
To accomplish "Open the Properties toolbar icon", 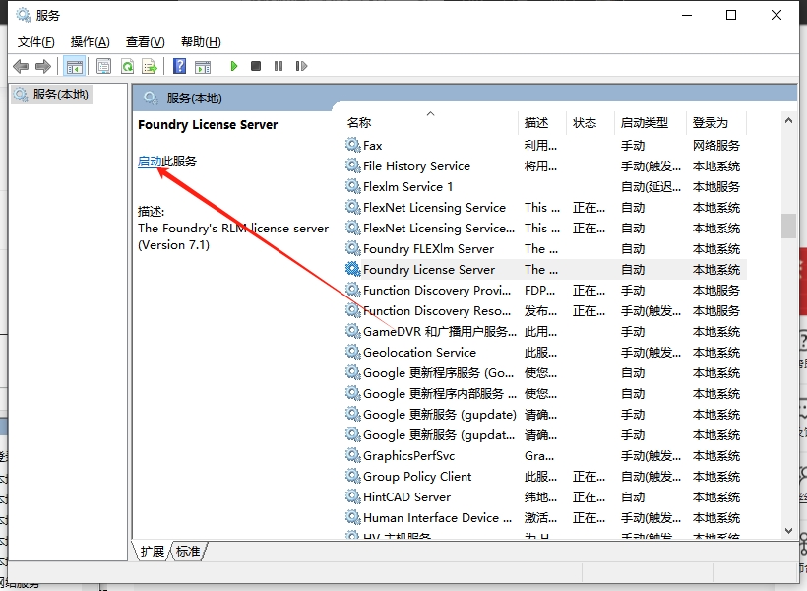I will pos(103,66).
